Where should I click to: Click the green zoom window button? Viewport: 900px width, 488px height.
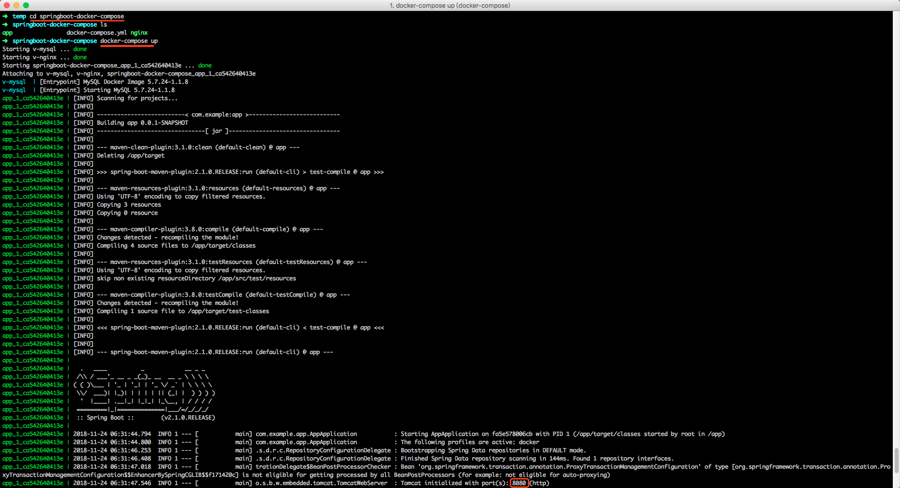coord(26,5)
